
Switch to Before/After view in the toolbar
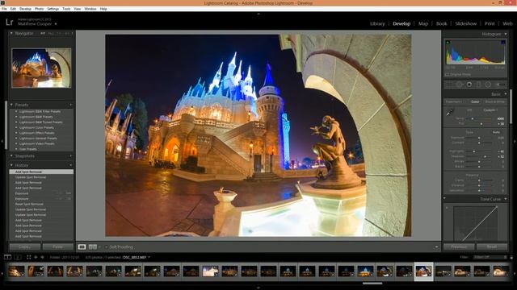(x=93, y=247)
